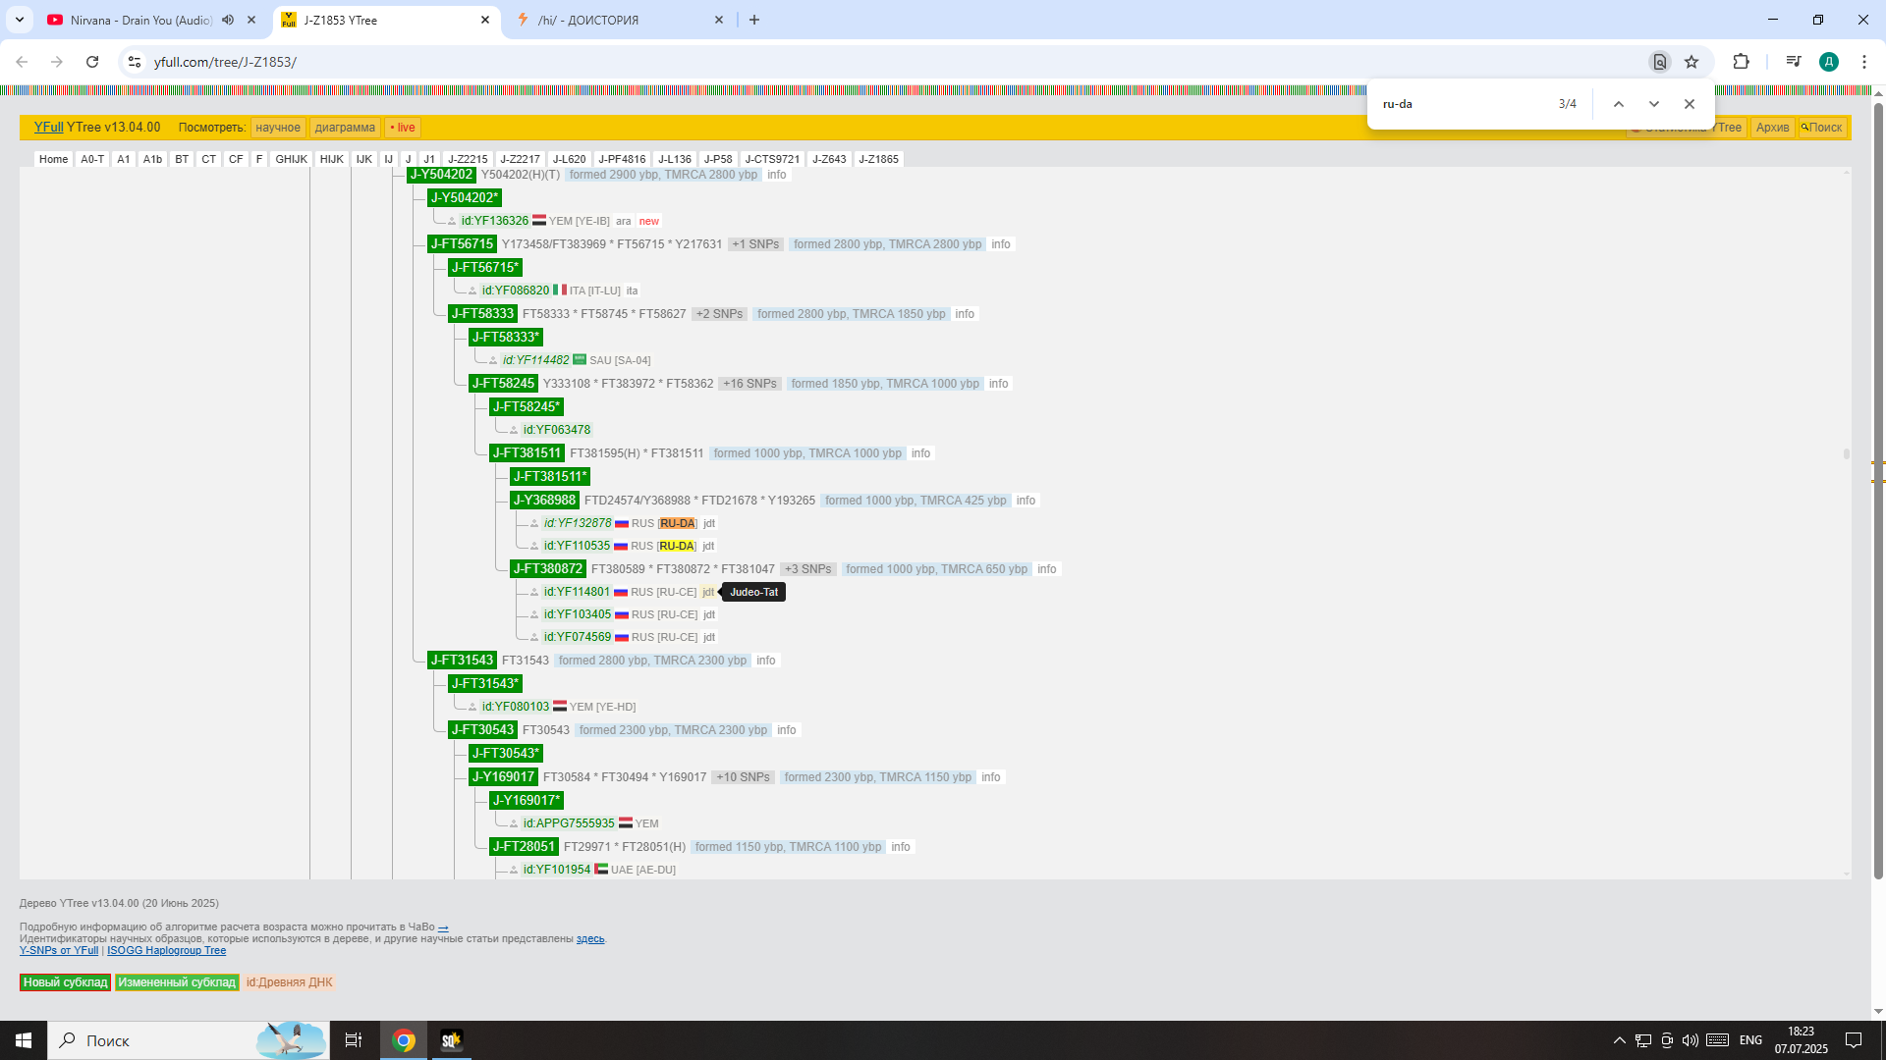
Task: Open Chrome from the Windows taskbar
Action: point(404,1040)
